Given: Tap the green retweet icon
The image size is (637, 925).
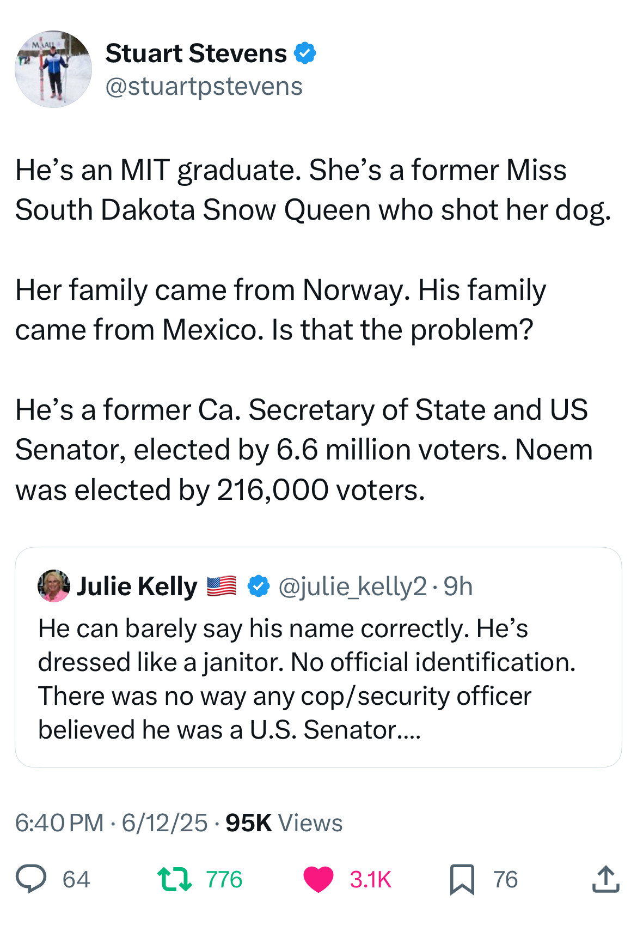Looking at the screenshot, I should (x=174, y=879).
